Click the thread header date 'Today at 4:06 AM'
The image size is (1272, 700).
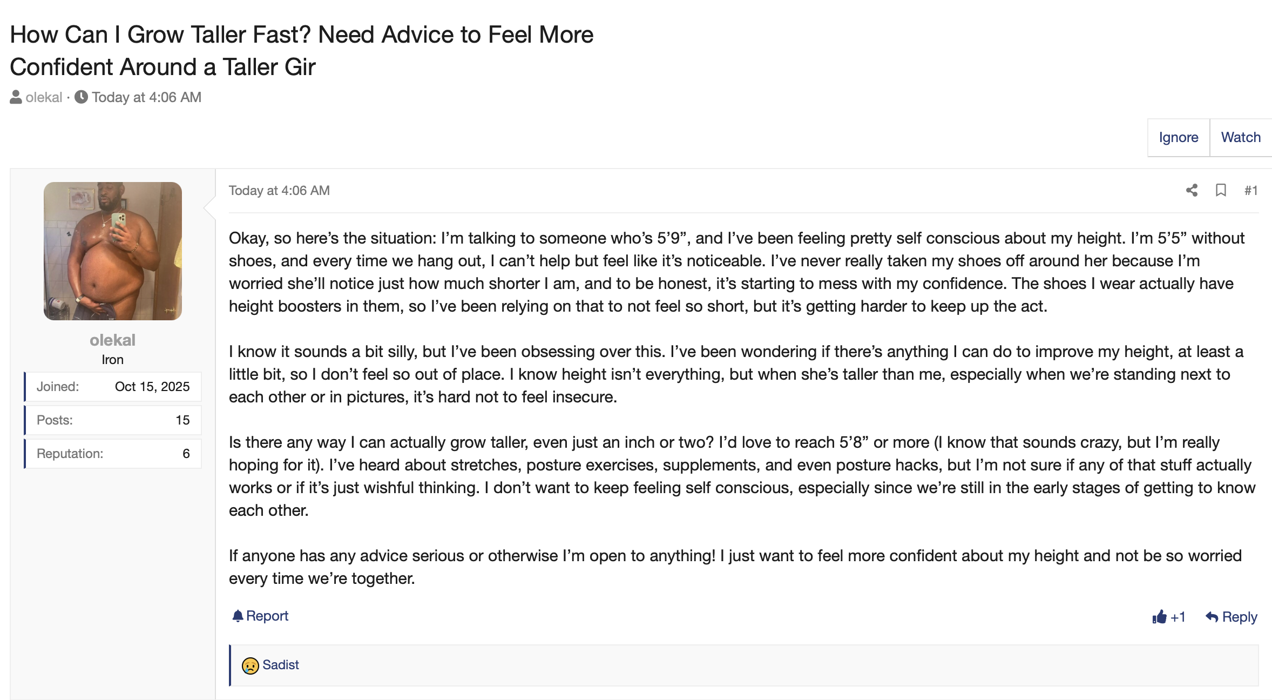146,97
